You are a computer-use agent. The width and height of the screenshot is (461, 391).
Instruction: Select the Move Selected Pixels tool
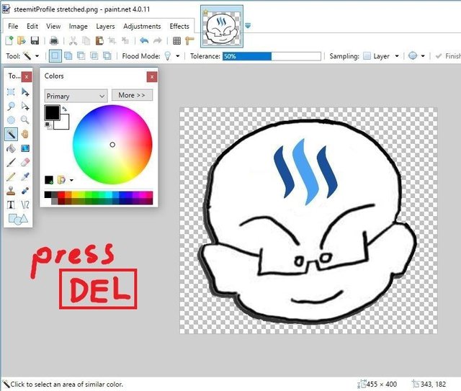25,92
